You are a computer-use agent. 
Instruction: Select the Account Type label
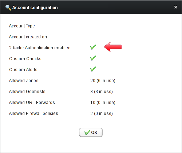(22, 26)
